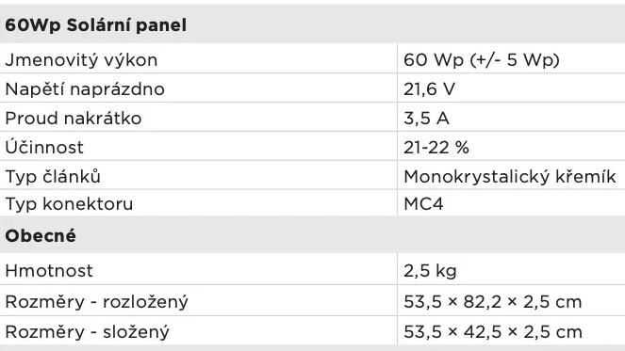Click the '53,5 × 82,2 × 2,5 cm' value
The image size is (625, 351).
click(493, 302)
